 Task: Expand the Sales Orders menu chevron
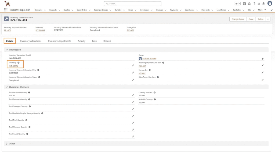90,10
